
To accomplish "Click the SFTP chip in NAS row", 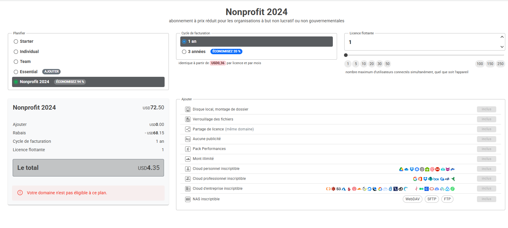I will click(x=432, y=199).
